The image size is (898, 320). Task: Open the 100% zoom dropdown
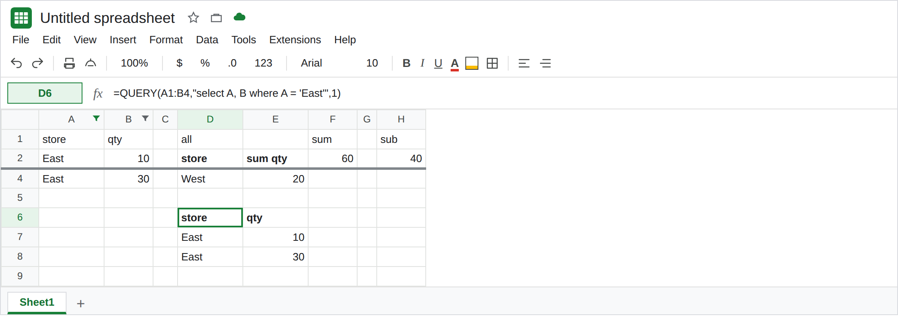point(134,63)
